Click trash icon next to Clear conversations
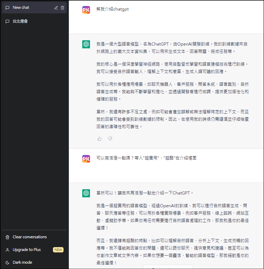 point(7,237)
